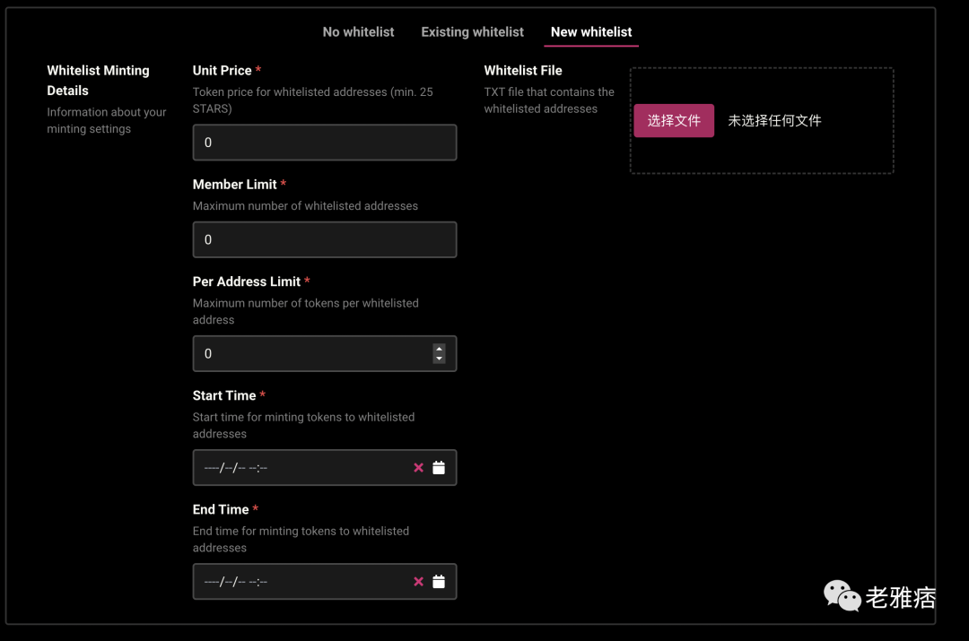Viewport: 969px width, 641px height.
Task: Click the Whitelist Minting Details heading
Action: click(98, 81)
